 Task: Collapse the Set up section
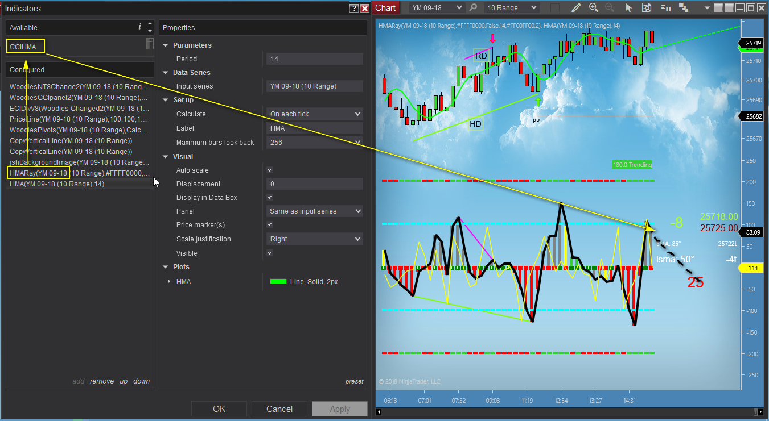tap(166, 100)
